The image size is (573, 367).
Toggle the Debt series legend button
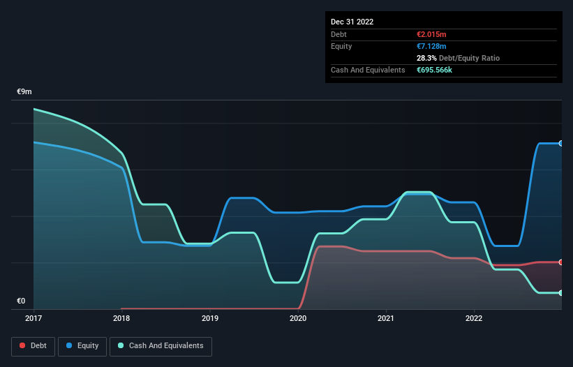[x=33, y=346]
